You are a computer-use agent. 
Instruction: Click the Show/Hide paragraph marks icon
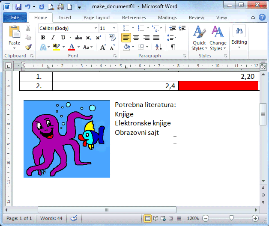(x=173, y=47)
